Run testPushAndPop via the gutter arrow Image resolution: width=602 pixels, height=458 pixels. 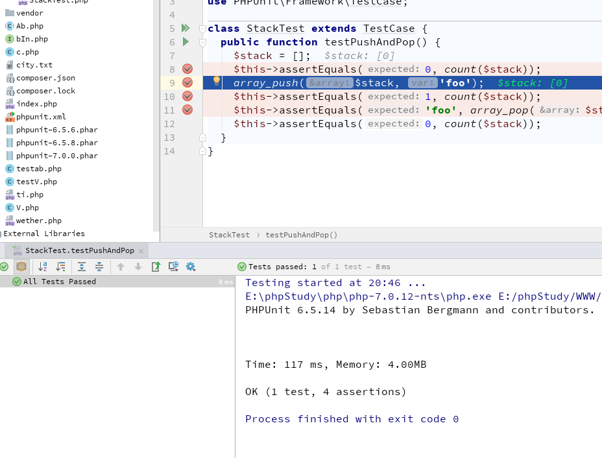(x=186, y=42)
